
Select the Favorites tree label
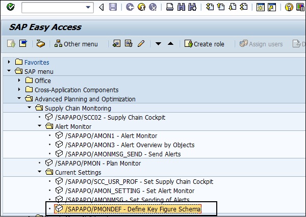click(x=37, y=62)
